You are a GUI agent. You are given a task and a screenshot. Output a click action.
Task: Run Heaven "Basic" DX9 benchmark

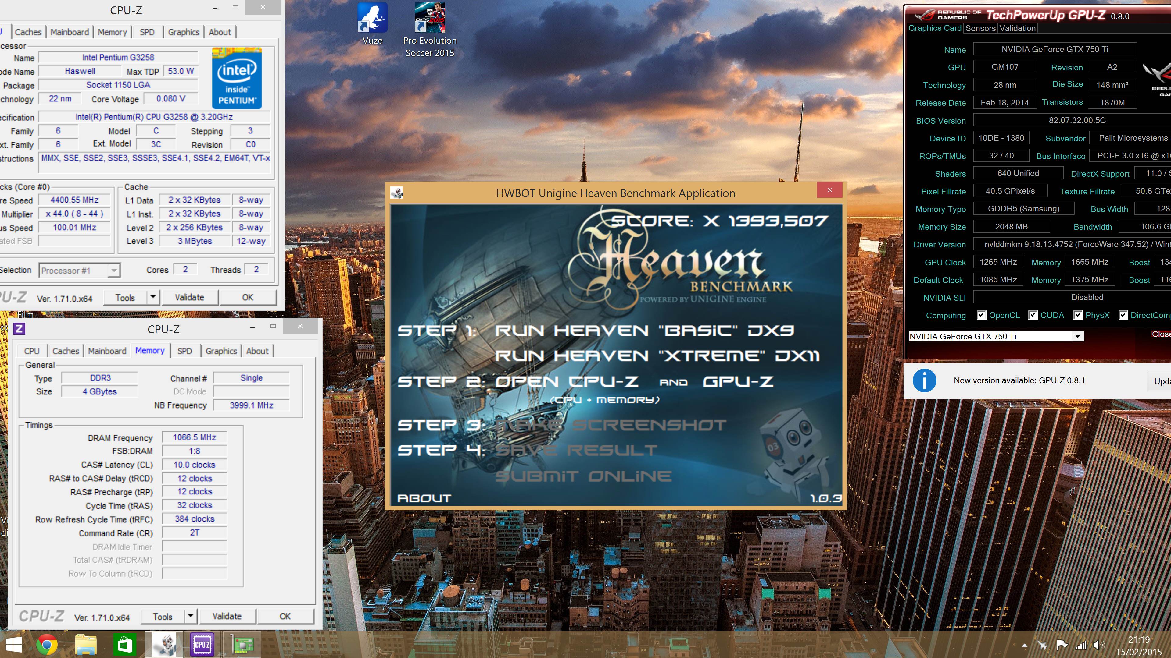(644, 330)
